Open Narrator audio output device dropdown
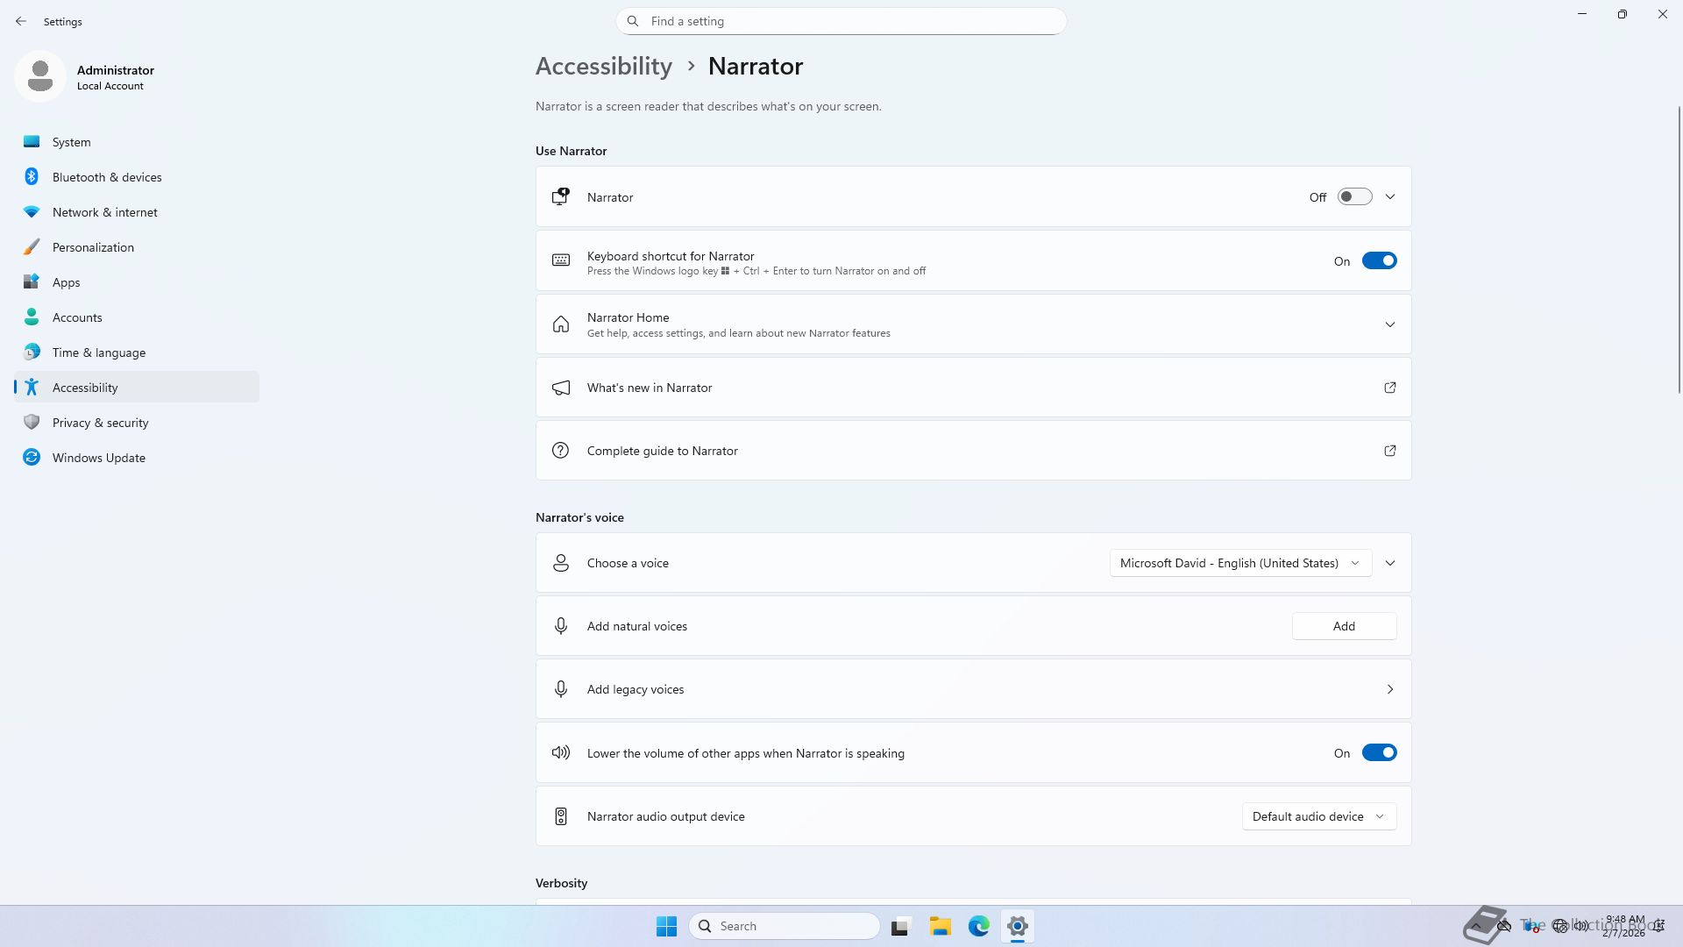This screenshot has height=947, width=1683. click(x=1318, y=816)
